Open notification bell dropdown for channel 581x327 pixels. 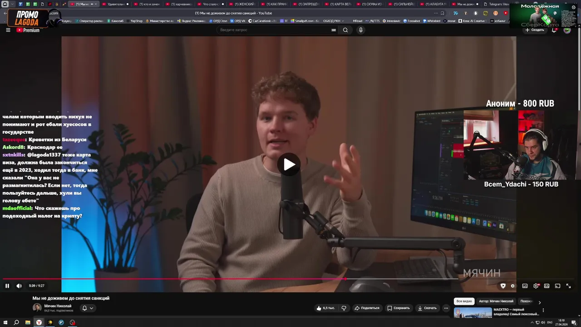(88, 308)
